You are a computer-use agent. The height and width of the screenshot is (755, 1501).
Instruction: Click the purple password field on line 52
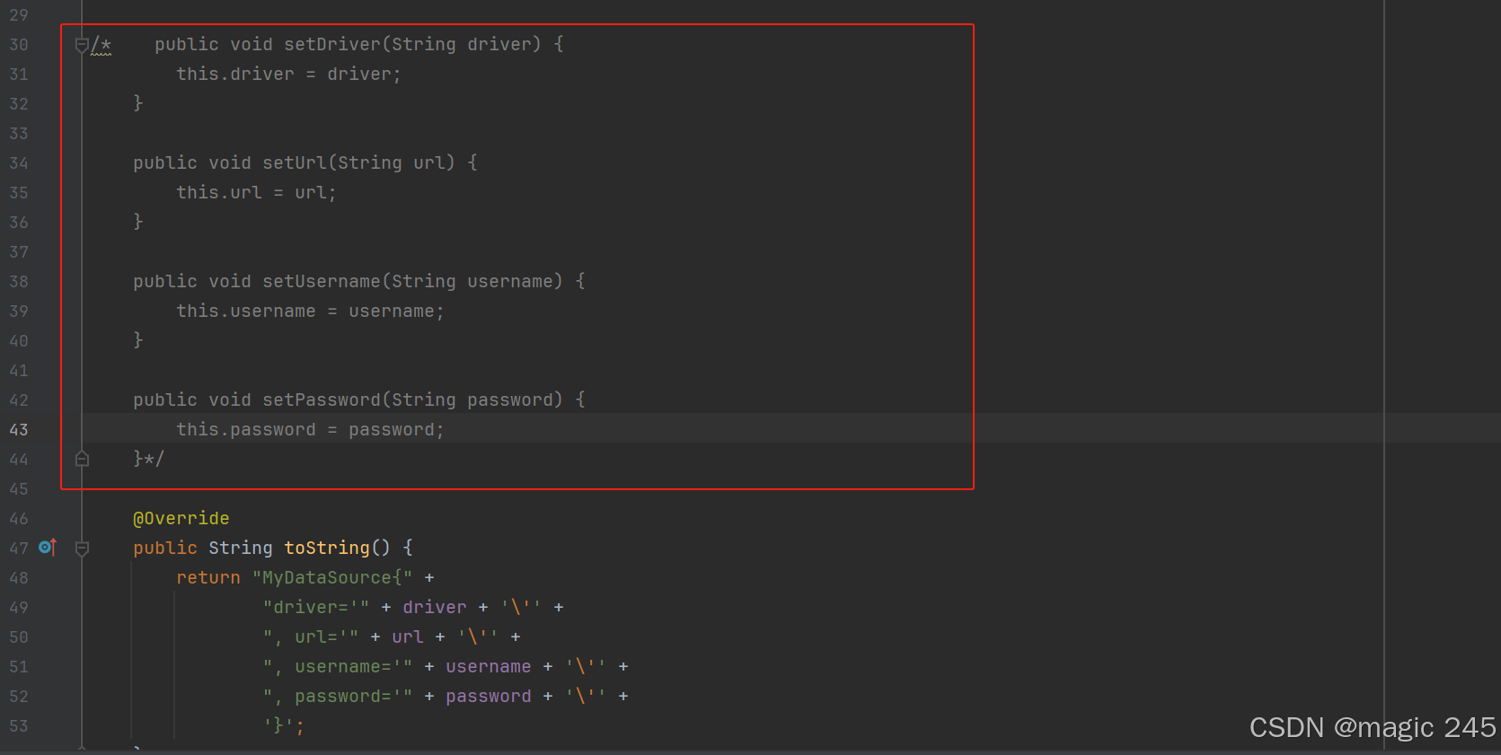(x=489, y=696)
